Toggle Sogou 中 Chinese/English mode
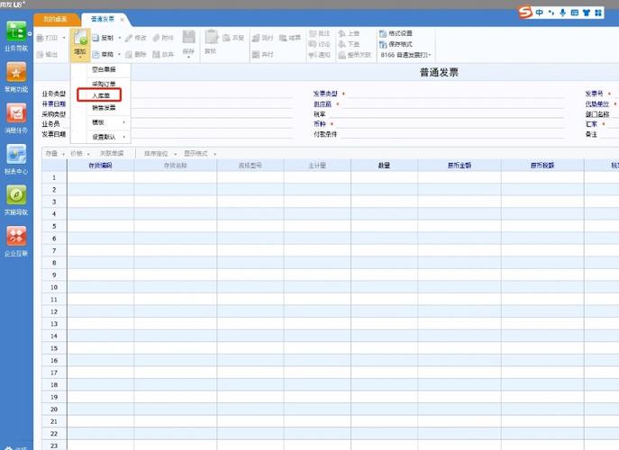619x450 pixels. [539, 13]
